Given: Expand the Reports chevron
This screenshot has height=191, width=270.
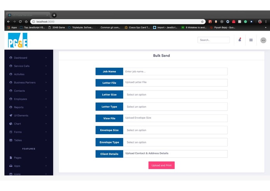Looking at the screenshot, I should (x=46, y=107).
